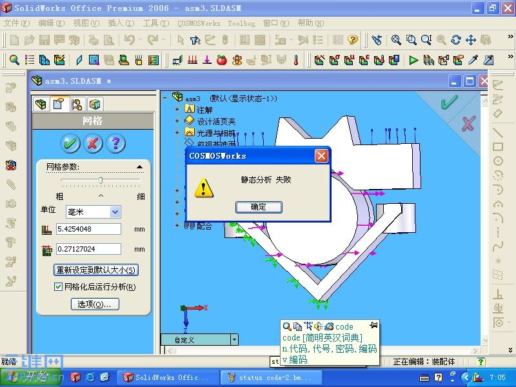
Task: Click the Centrifugal load icon
Action: [237, 60]
